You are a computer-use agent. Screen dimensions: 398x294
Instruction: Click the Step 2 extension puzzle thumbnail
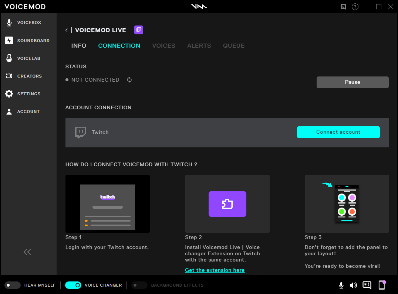tap(227, 204)
